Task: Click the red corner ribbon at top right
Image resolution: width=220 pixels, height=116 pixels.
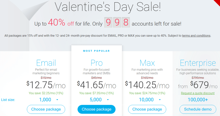Action: tap(217, 2)
